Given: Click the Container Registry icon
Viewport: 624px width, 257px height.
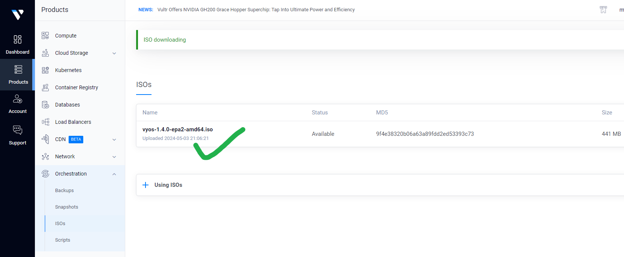Looking at the screenshot, I should 45,87.
